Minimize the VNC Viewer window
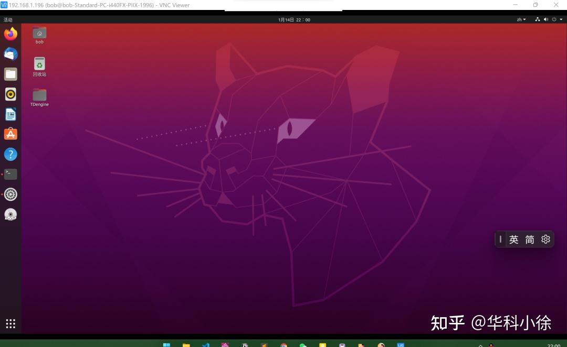This screenshot has height=347, width=567. [x=516, y=5]
